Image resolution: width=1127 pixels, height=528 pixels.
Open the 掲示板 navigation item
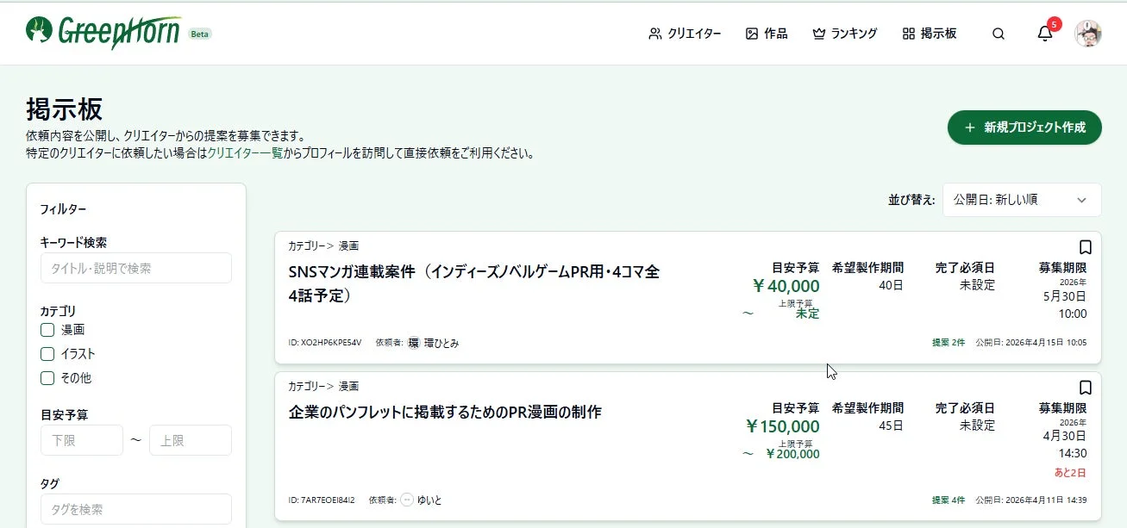pyautogui.click(x=930, y=33)
